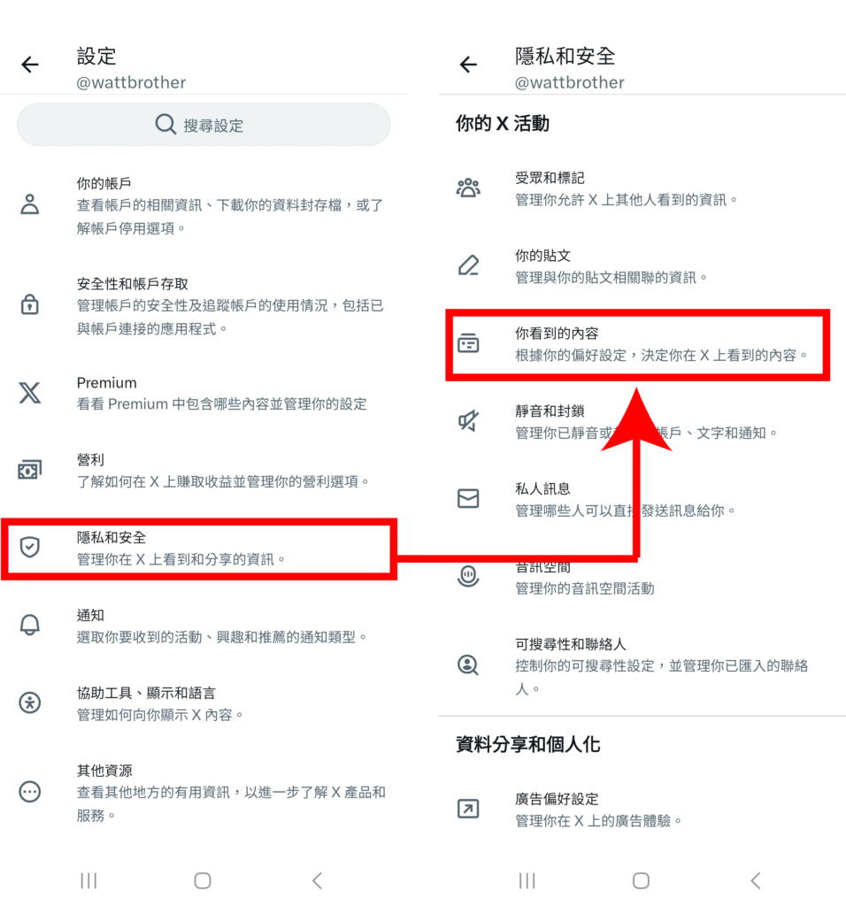Tap the back arrow beside 設定 title
This screenshot has height=906, width=846.
click(x=30, y=64)
